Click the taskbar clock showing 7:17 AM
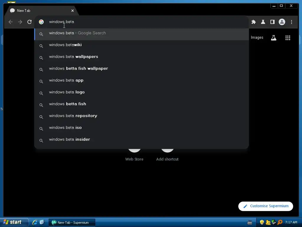 (291, 222)
